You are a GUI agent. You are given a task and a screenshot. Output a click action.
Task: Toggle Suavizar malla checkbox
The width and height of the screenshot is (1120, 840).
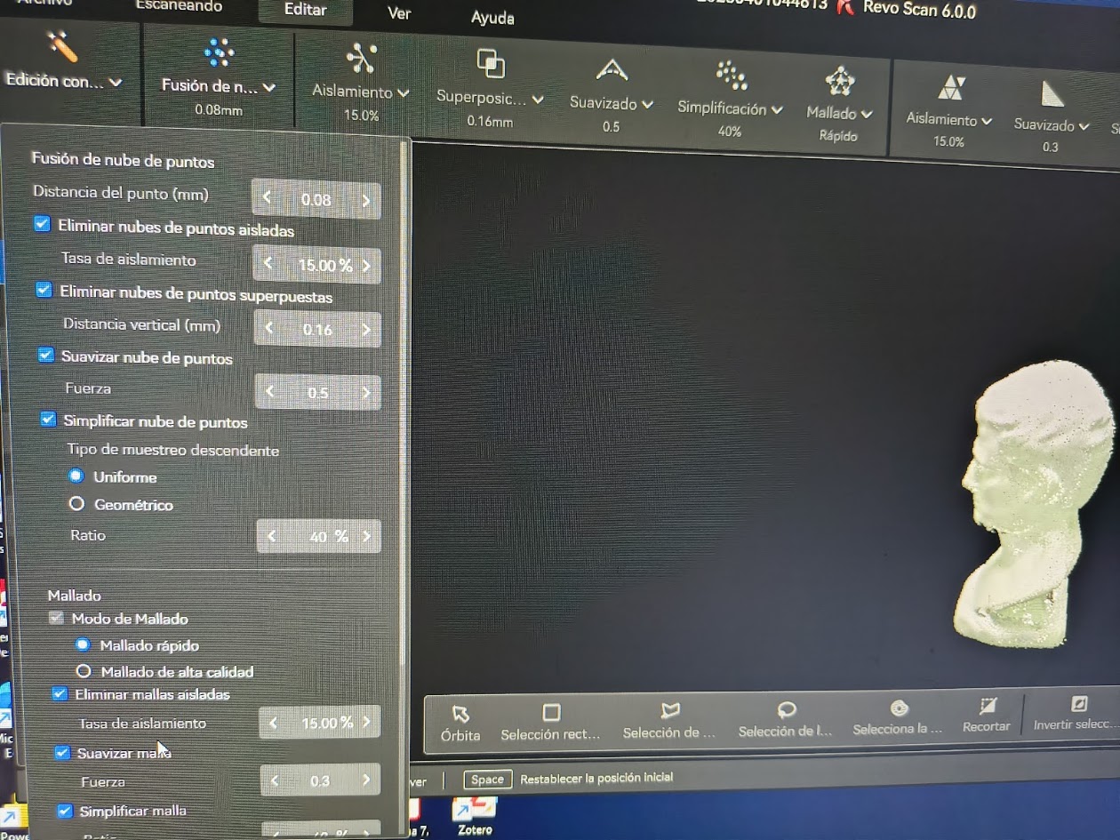click(63, 753)
